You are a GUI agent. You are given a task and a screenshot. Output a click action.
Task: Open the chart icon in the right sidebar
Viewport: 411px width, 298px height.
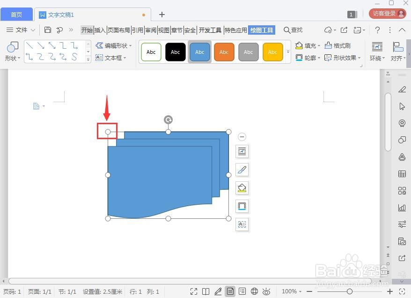click(402, 207)
